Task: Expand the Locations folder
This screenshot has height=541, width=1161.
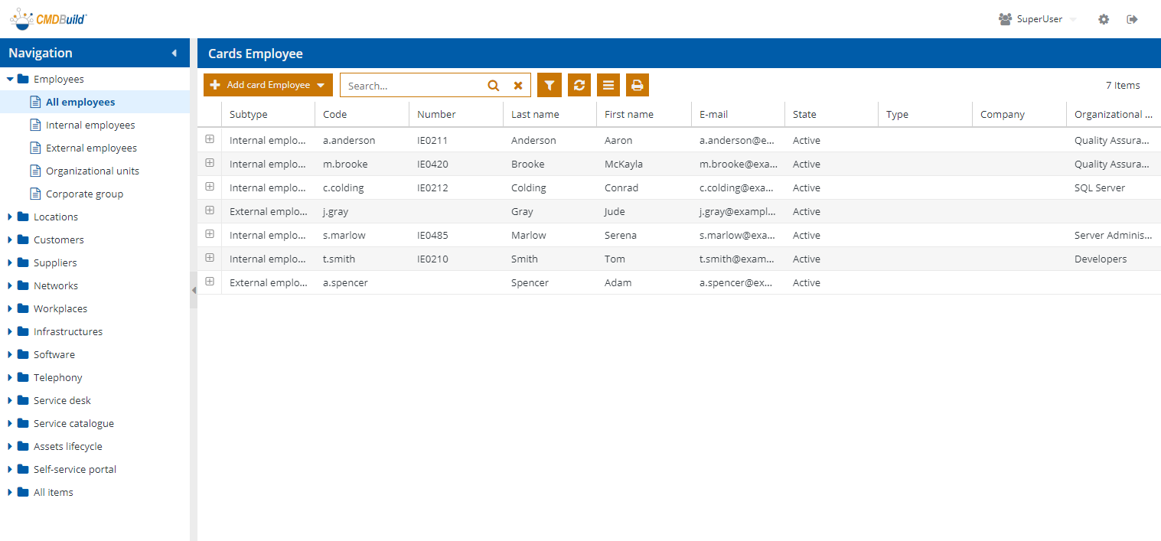Action: 11,217
